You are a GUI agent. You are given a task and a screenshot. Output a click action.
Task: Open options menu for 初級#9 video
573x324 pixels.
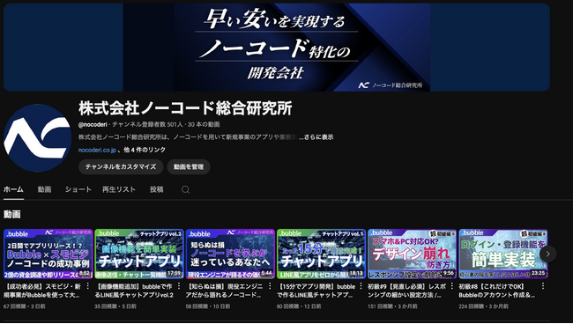(451, 286)
